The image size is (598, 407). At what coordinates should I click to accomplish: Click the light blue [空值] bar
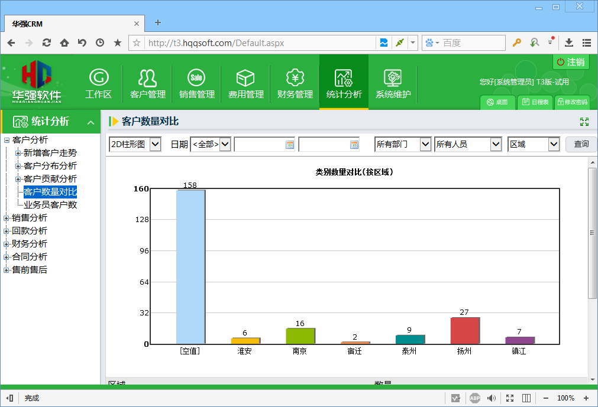click(x=190, y=267)
